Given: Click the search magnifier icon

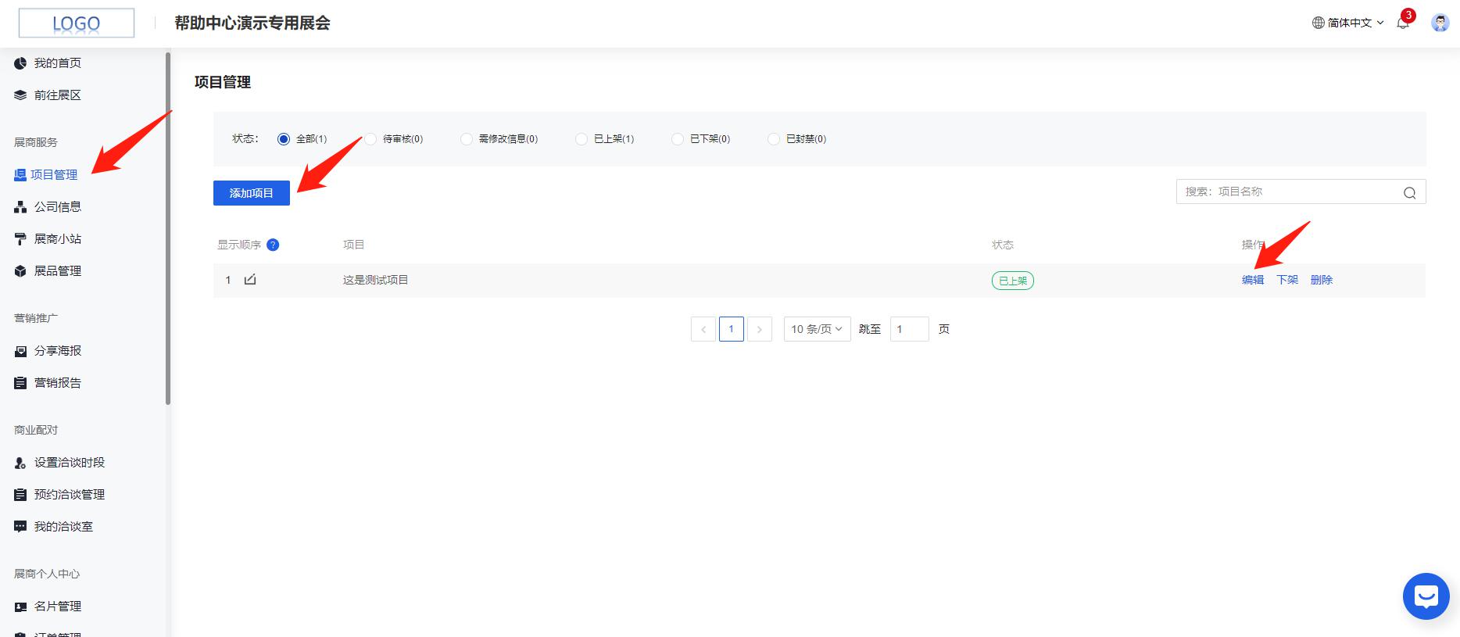Looking at the screenshot, I should (1409, 193).
